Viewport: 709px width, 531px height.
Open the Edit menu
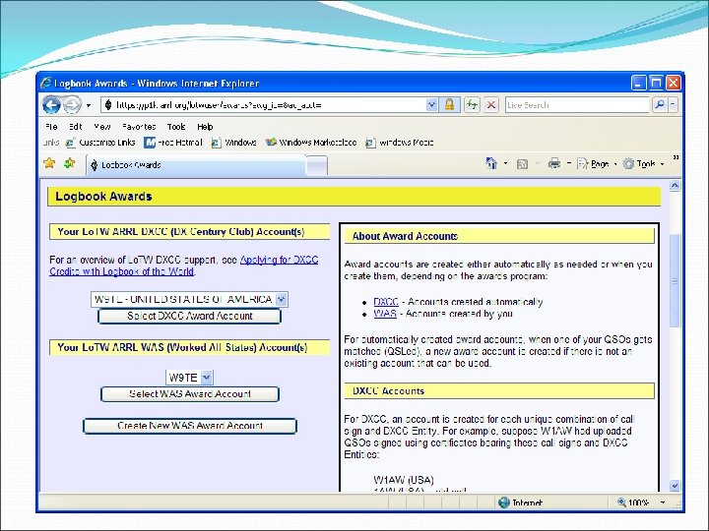(76, 127)
